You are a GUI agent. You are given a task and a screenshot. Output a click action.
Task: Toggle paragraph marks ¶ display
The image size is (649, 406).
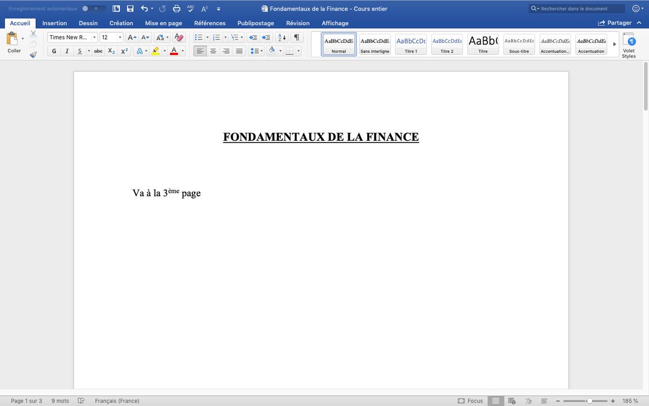pyautogui.click(x=296, y=37)
